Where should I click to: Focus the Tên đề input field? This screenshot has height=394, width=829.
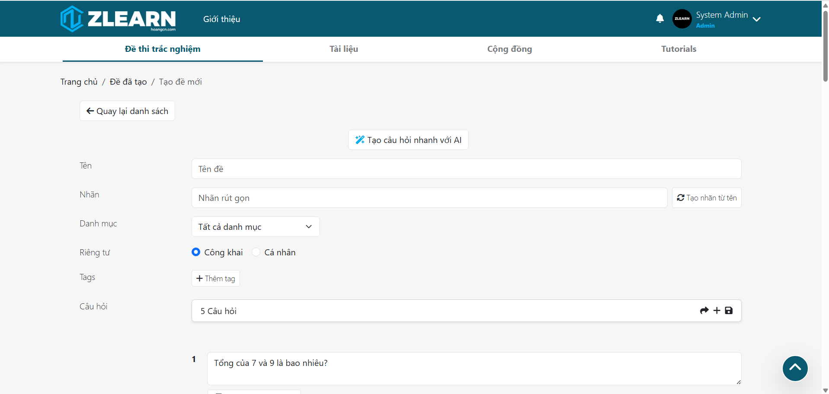tap(466, 169)
